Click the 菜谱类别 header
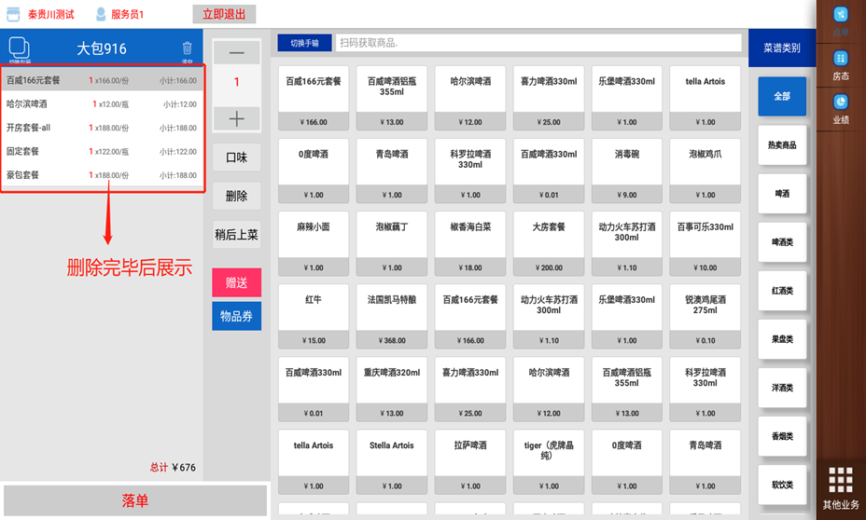This screenshot has width=866, height=520. [x=782, y=48]
